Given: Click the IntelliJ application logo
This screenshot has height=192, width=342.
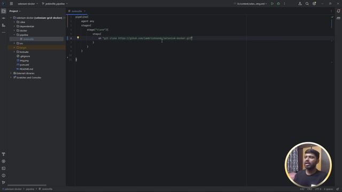Looking at the screenshot, I should click(x=3, y=4).
